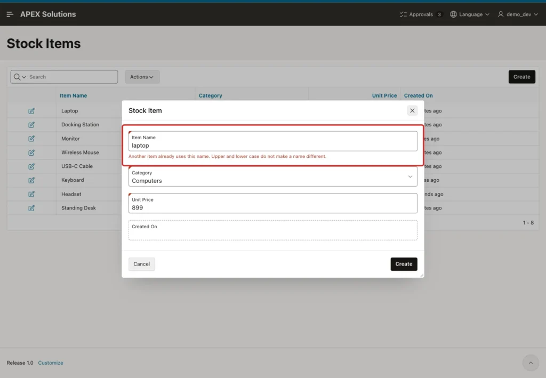Open edit icon for USB-C Cable
Image resolution: width=546 pixels, height=378 pixels.
click(31, 166)
